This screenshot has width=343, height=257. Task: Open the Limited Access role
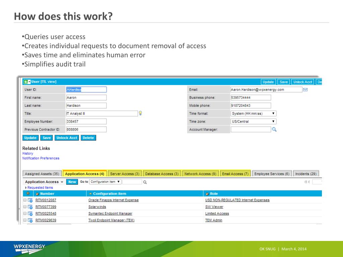217,213
